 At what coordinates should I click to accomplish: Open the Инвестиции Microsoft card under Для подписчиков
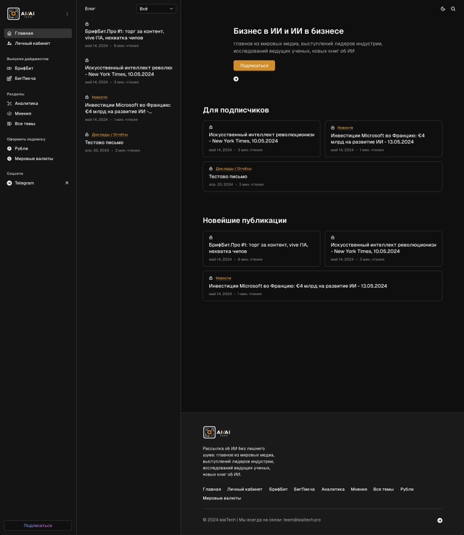(384, 139)
